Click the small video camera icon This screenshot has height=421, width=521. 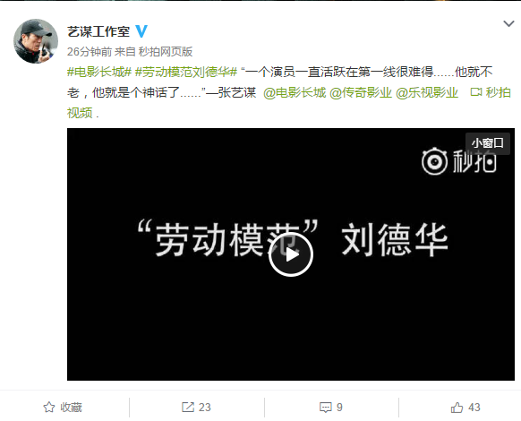click(476, 92)
